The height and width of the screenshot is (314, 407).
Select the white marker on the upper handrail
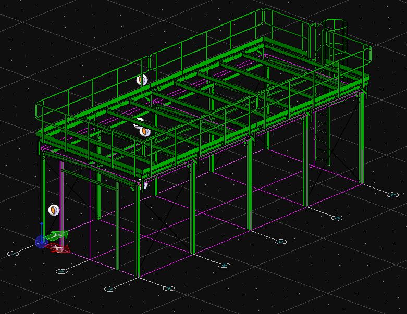[142, 80]
